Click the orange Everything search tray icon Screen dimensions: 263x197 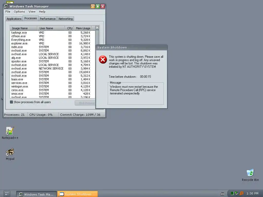pos(241,193)
